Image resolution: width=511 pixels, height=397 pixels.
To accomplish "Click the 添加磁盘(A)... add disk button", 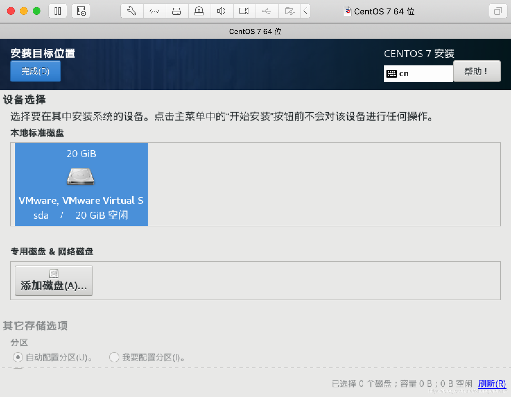I will pyautogui.click(x=54, y=281).
